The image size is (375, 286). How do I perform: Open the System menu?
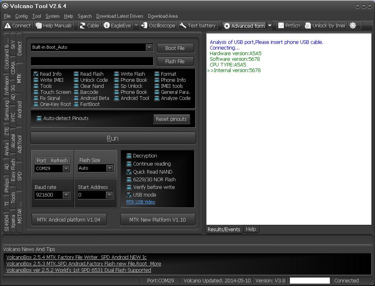point(52,16)
